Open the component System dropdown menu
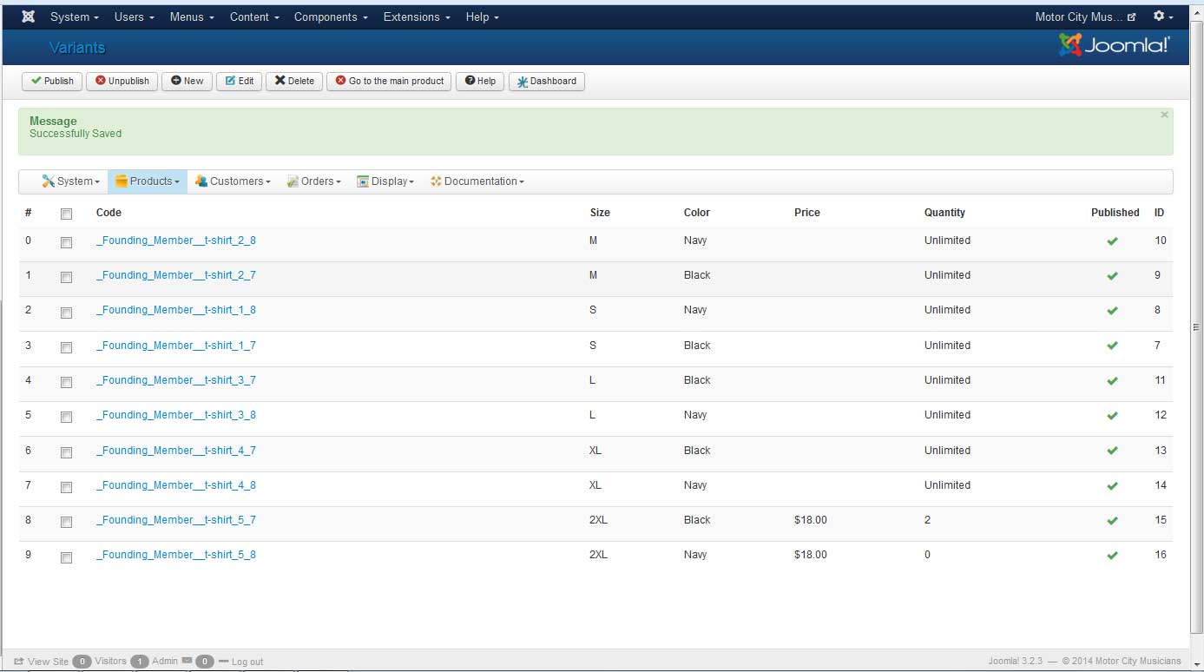The image size is (1204, 672). click(x=70, y=181)
